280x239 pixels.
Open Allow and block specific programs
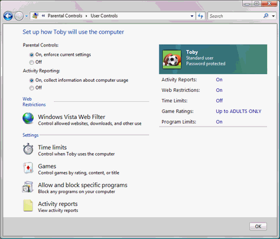pyautogui.click(x=83, y=185)
